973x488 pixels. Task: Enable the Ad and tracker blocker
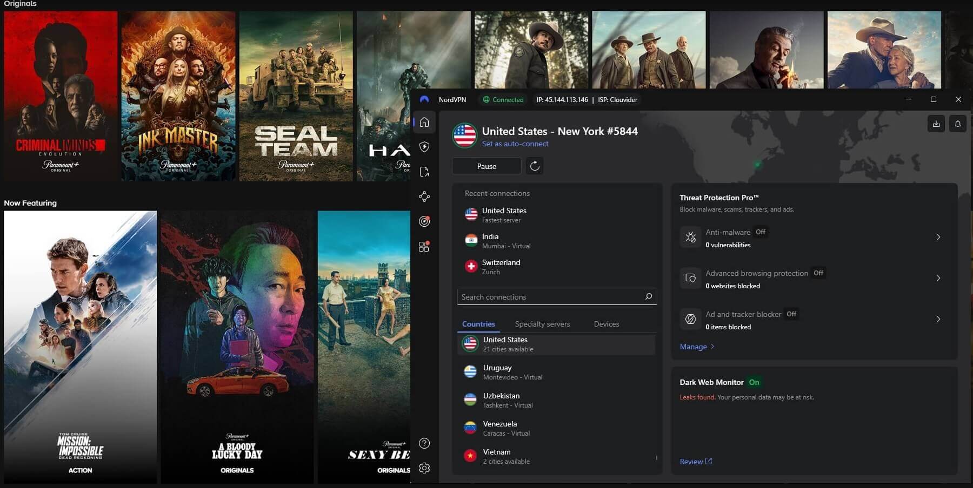(791, 314)
